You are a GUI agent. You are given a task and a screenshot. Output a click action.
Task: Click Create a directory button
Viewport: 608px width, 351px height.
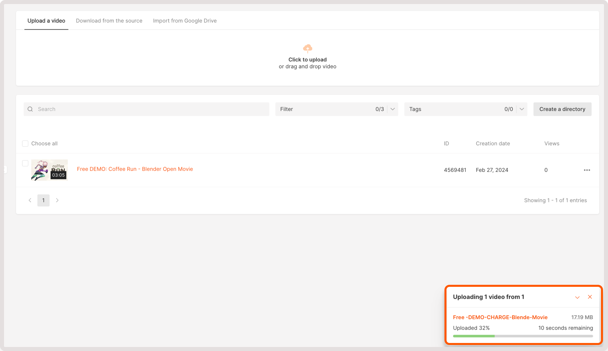tap(562, 109)
